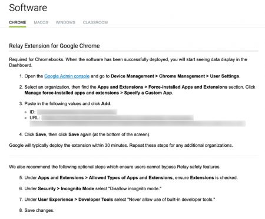265x219 pixels.
Task: Click the Software page heading
Action: point(28,8)
